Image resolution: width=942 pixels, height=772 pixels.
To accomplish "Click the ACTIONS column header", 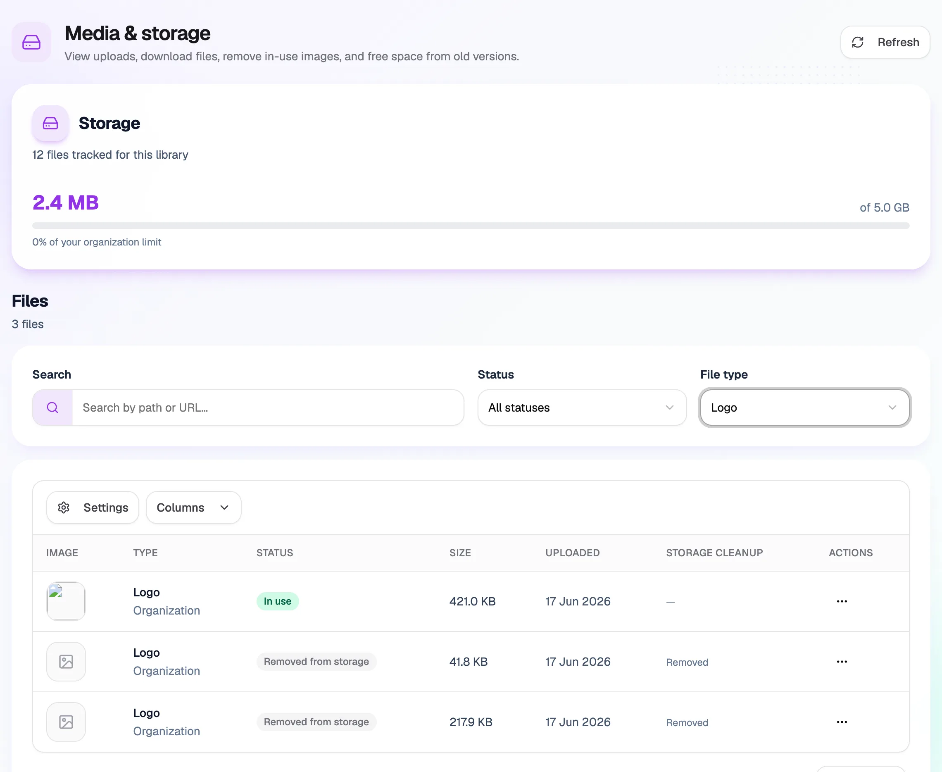I will coord(850,553).
